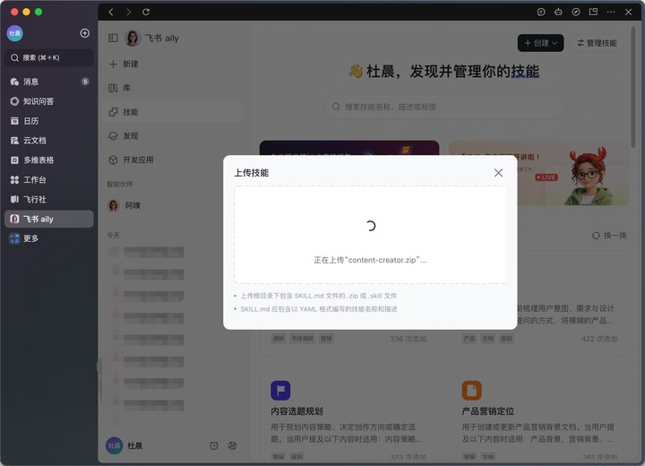This screenshot has width=645, height=466.
Task: Click the 飞书 aily header avatar
Action: click(x=133, y=38)
